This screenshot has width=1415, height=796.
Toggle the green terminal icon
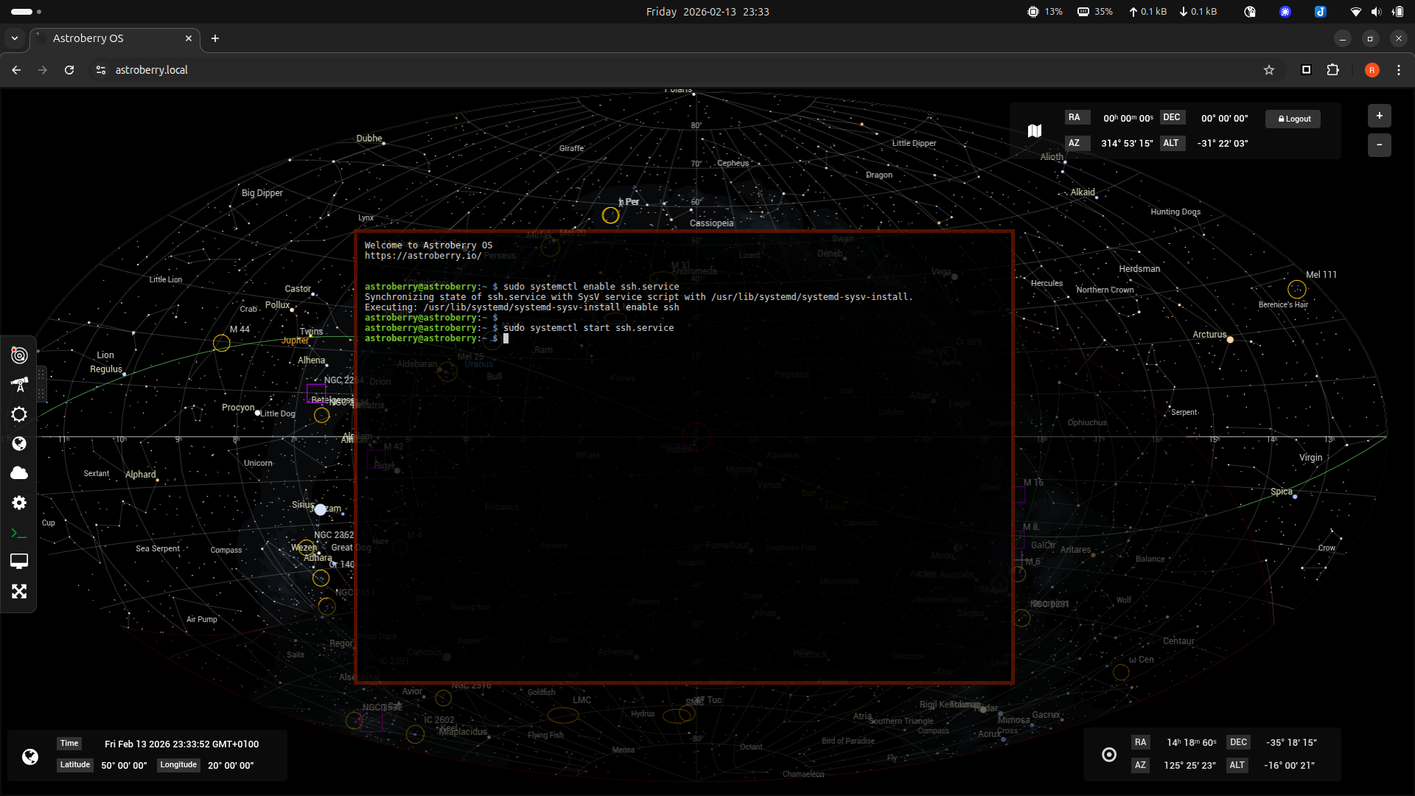pos(19,533)
